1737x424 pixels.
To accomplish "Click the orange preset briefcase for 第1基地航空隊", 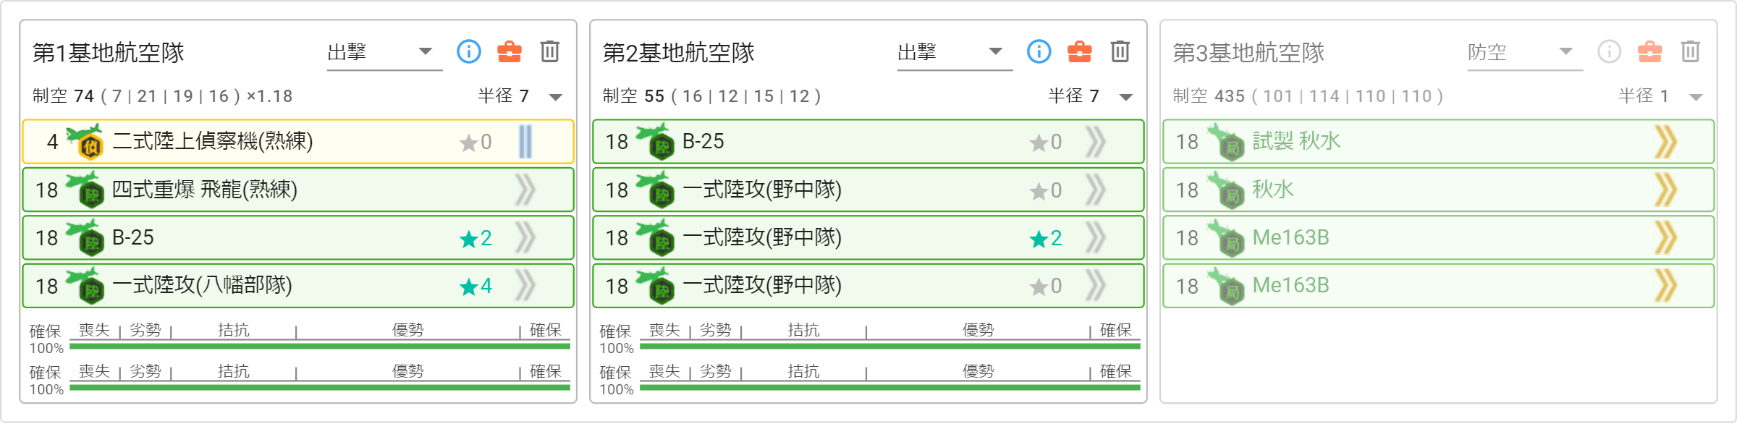I will click(510, 51).
